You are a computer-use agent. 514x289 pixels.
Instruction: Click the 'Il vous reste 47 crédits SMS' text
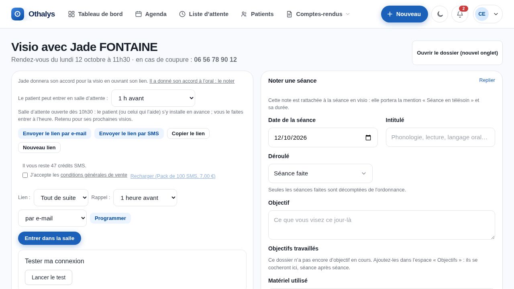click(54, 166)
